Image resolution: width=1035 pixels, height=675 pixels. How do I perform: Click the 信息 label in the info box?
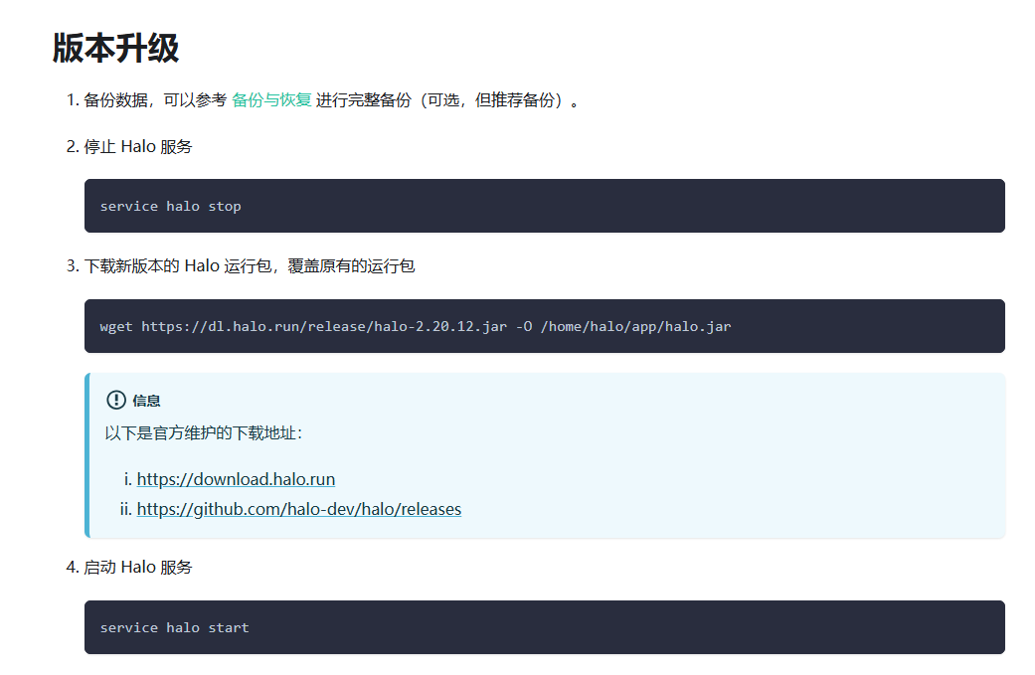pyautogui.click(x=146, y=401)
